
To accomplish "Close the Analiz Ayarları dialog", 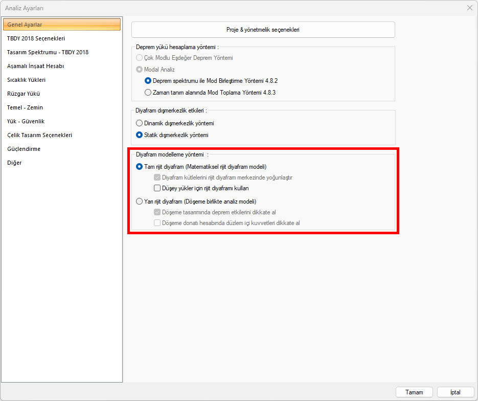I will point(470,8).
